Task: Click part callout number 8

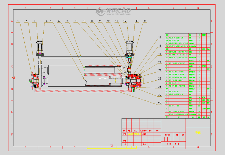Action: [x=75, y=21]
